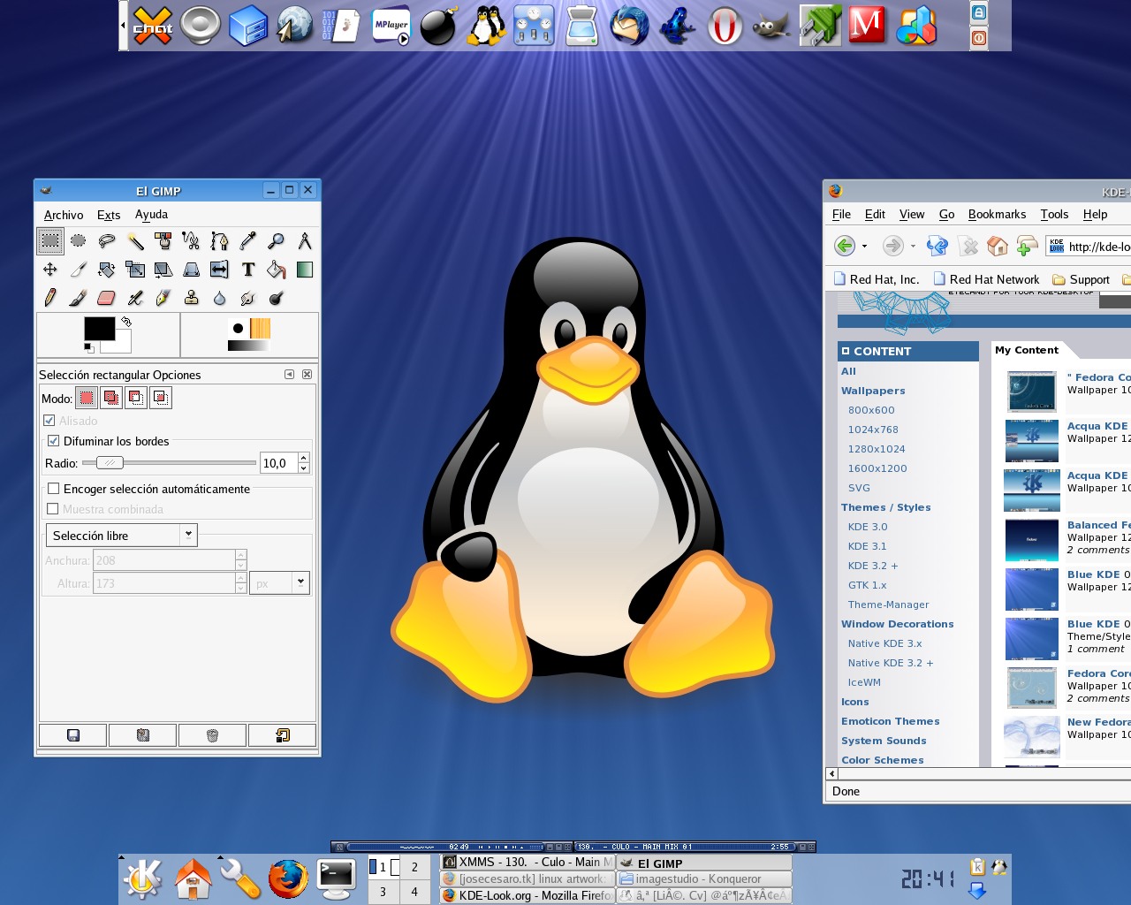Select the Move tool

click(x=50, y=270)
